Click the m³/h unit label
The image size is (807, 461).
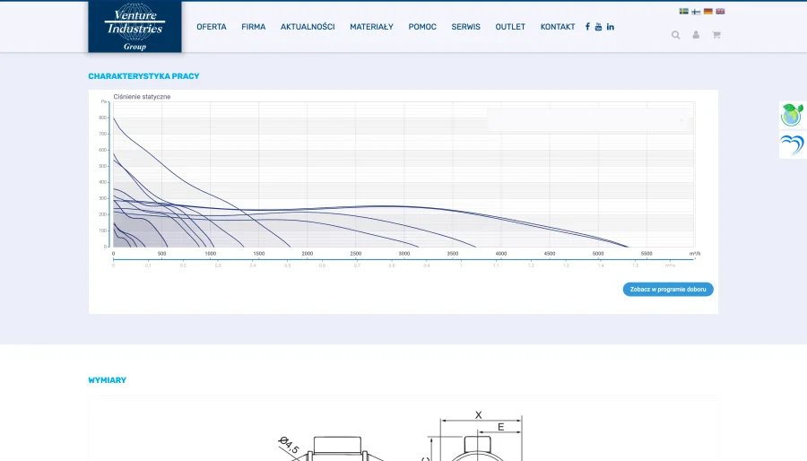[x=695, y=254]
